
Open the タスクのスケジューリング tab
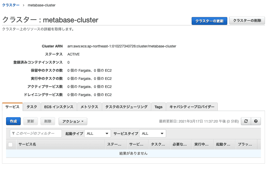pyautogui.click(x=126, y=107)
